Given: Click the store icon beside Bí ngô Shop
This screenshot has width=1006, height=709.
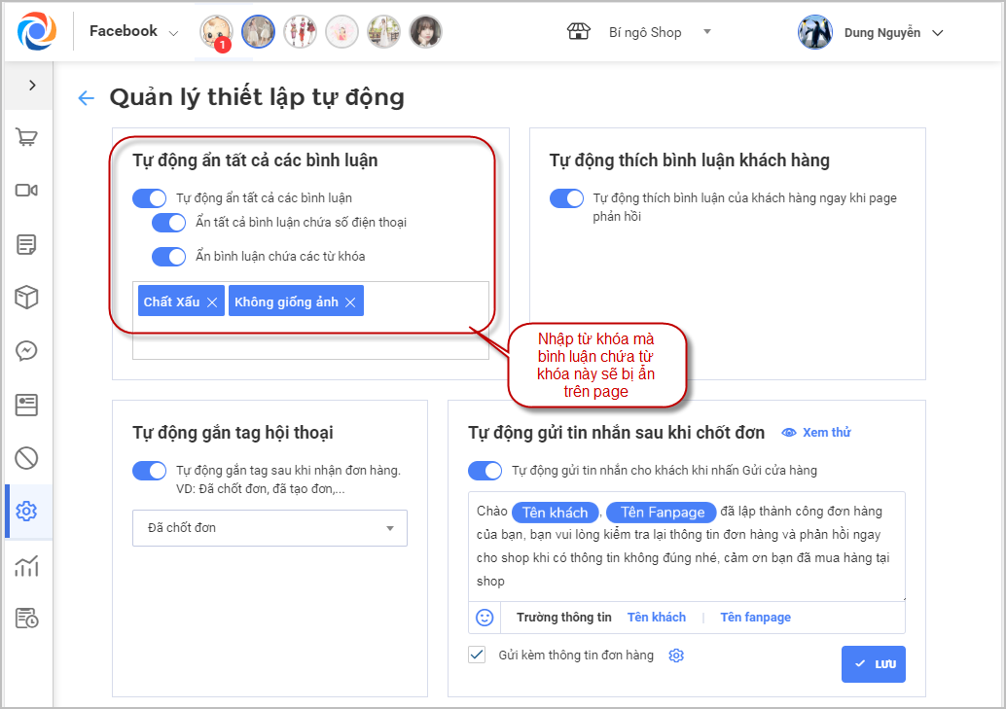Looking at the screenshot, I should [579, 31].
